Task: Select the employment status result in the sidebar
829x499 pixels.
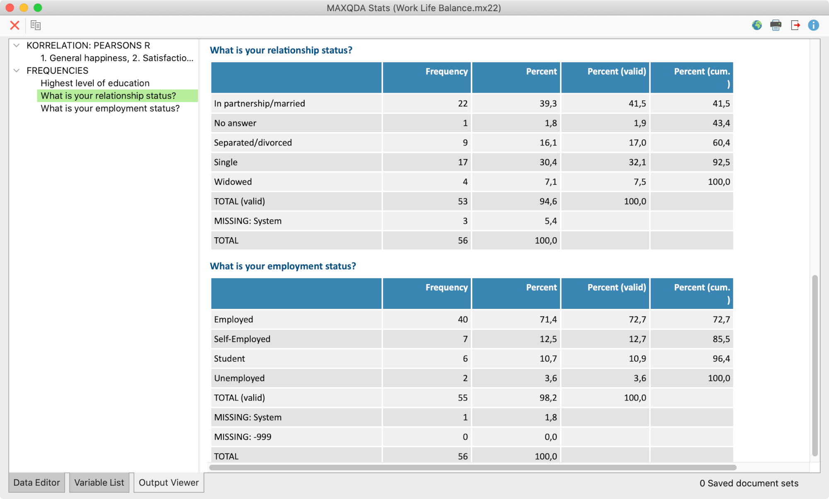Action: click(x=110, y=108)
